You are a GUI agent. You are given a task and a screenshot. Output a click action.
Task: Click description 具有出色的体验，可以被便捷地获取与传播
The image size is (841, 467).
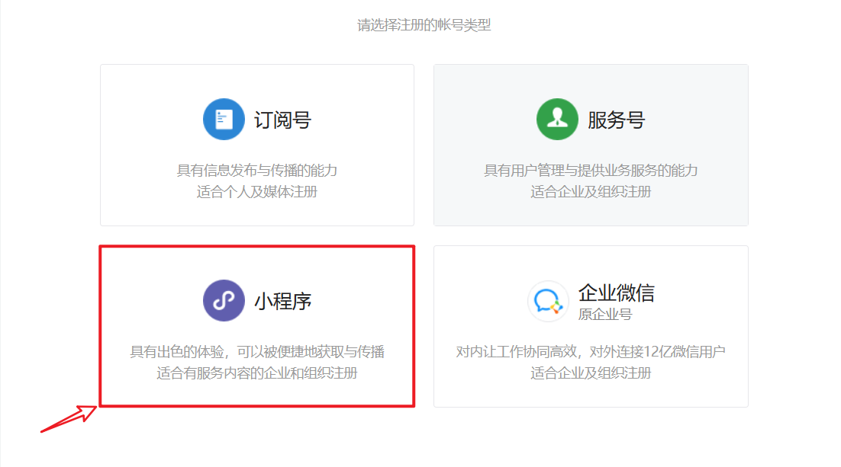tap(257, 351)
